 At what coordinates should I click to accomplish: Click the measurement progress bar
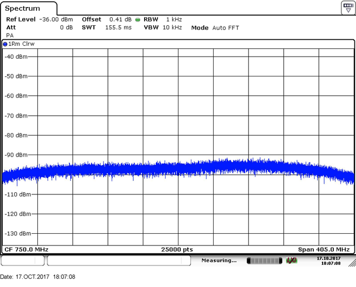264,261
